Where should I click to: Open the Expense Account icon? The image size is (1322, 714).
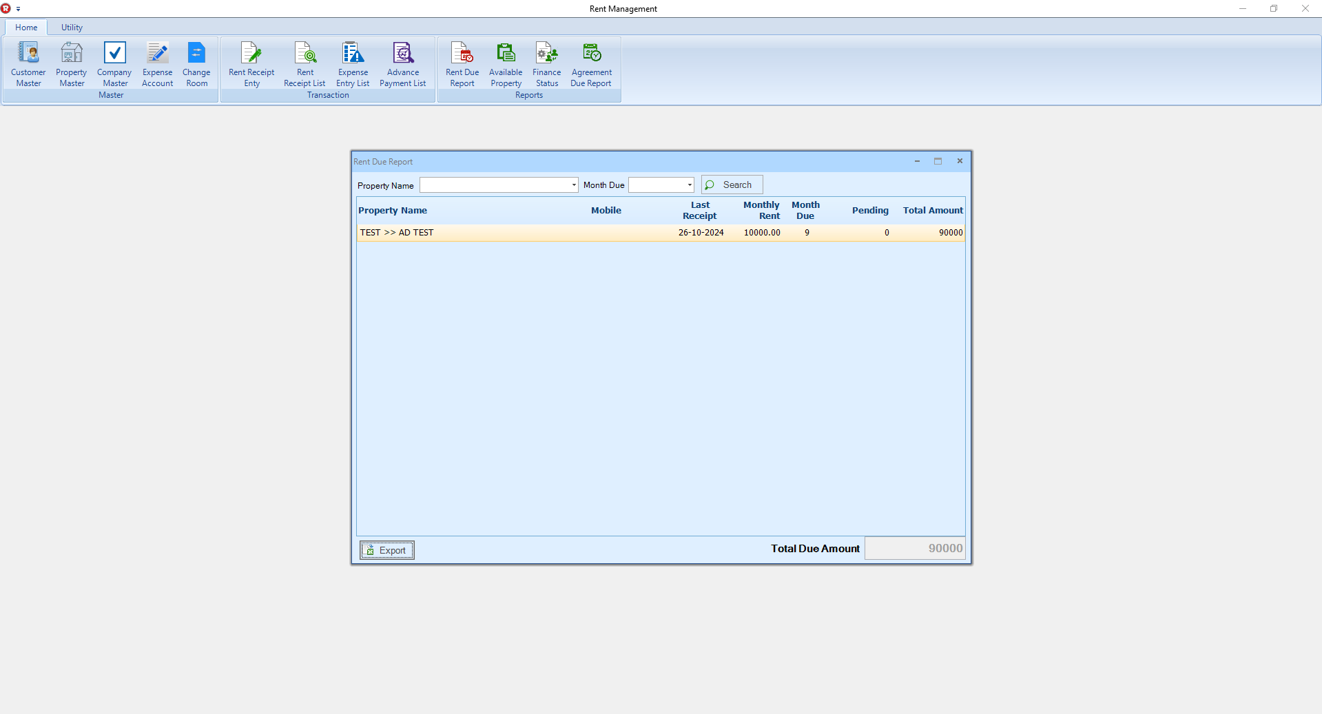[157, 64]
